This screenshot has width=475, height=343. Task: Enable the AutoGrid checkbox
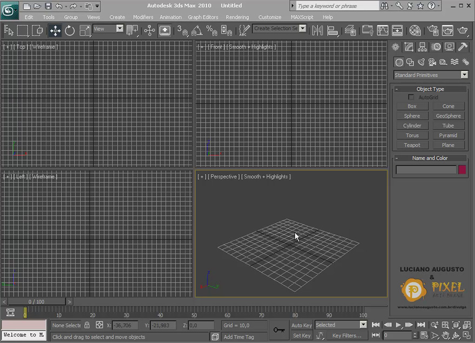[x=411, y=97]
